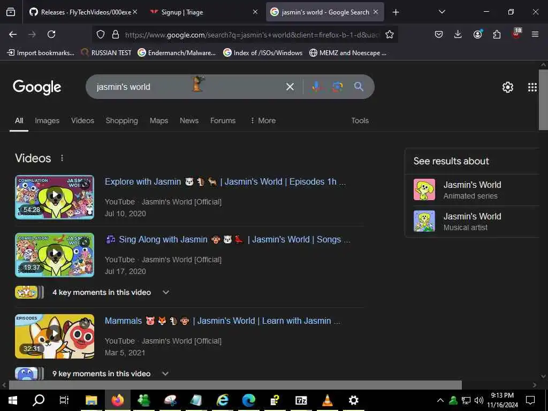Open VLC media player from the taskbar

click(328, 400)
